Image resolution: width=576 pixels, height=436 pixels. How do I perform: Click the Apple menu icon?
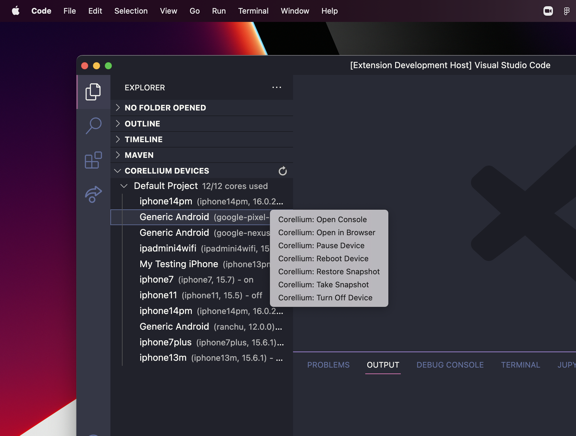coord(16,11)
